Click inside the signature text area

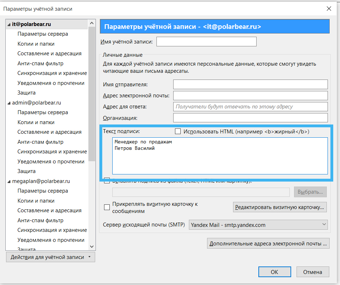click(x=220, y=156)
